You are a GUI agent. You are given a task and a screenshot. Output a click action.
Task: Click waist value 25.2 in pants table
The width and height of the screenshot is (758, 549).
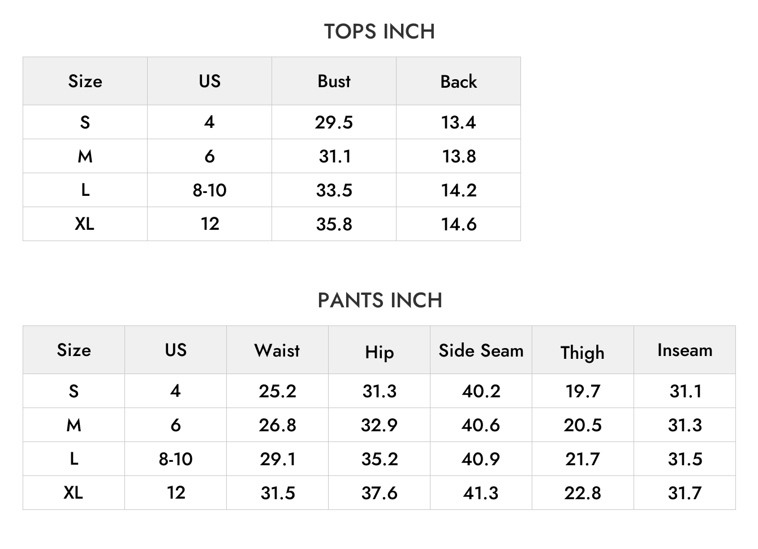click(277, 391)
